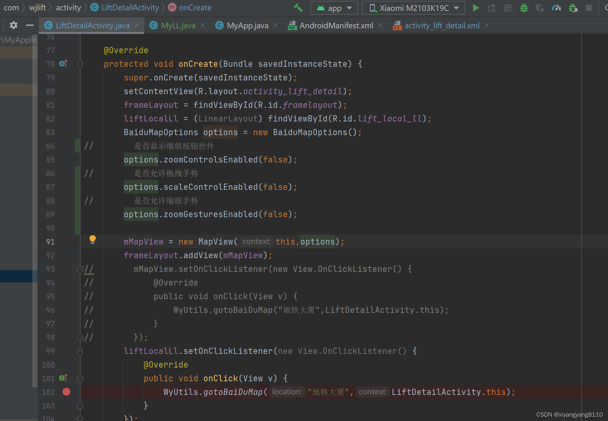Image resolution: width=608 pixels, height=421 pixels.
Task: Remove the breakpoint on line 102
Action: [67, 392]
